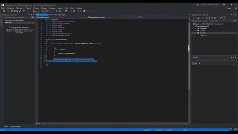Select the Form1.cs [Конструктор] tab
238x134 pixels.
[57, 15]
